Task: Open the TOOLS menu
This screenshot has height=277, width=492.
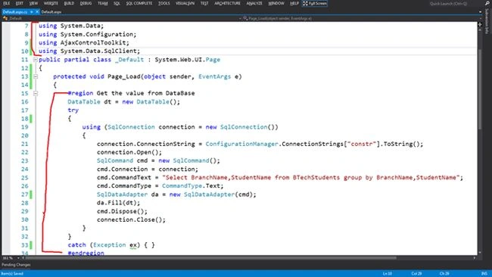Action: [163, 3]
